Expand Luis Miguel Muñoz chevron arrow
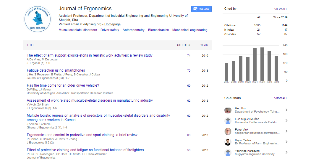Viewport: 324px width, 160px height. pyautogui.click(x=286, y=121)
